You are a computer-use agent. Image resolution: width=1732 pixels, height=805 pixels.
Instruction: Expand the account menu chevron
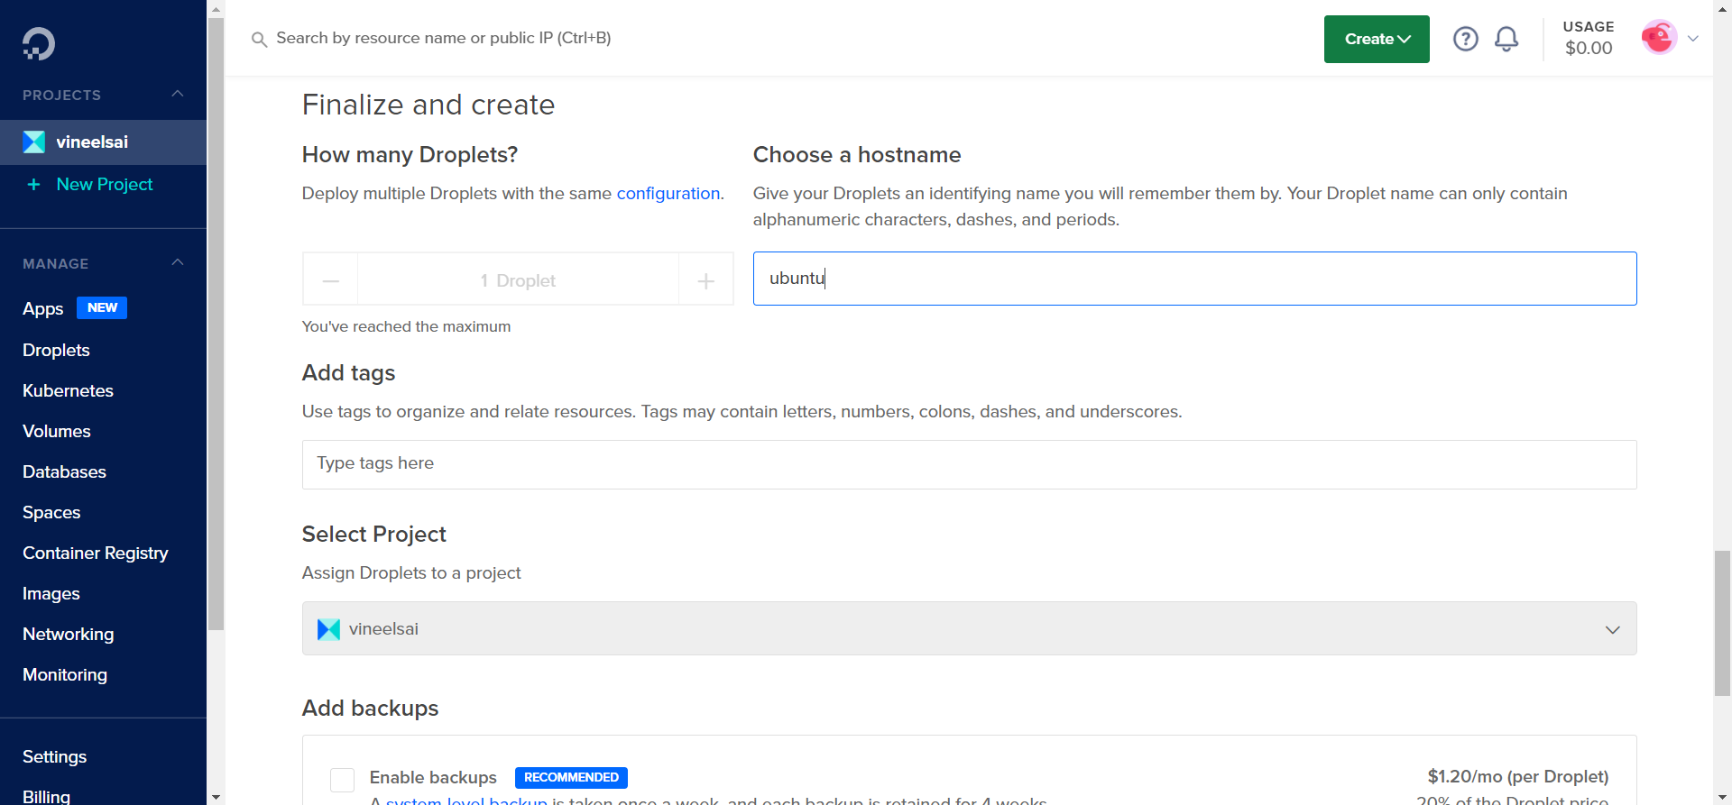pos(1693,39)
